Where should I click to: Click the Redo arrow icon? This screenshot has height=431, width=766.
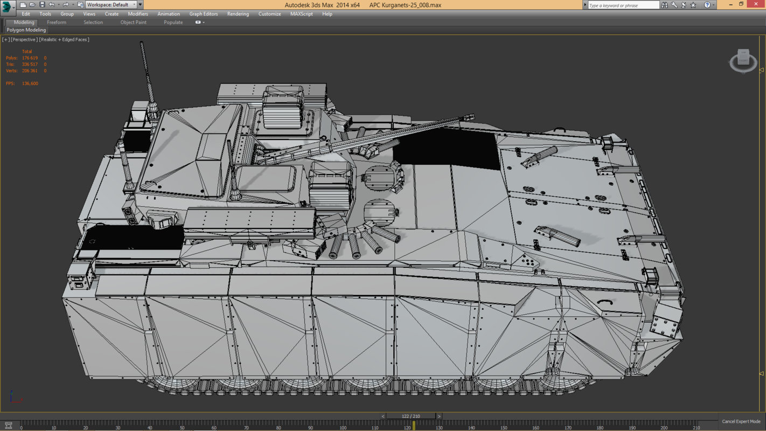[x=66, y=5]
